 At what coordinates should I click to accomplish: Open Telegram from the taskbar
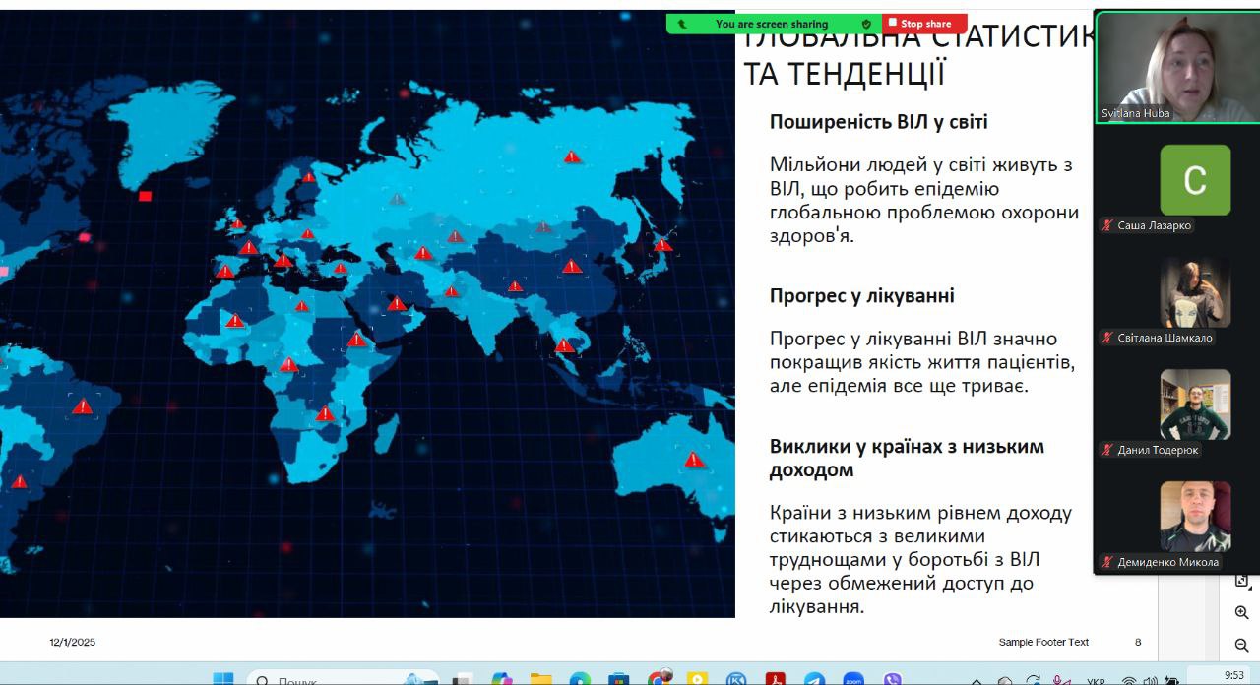[814, 679]
